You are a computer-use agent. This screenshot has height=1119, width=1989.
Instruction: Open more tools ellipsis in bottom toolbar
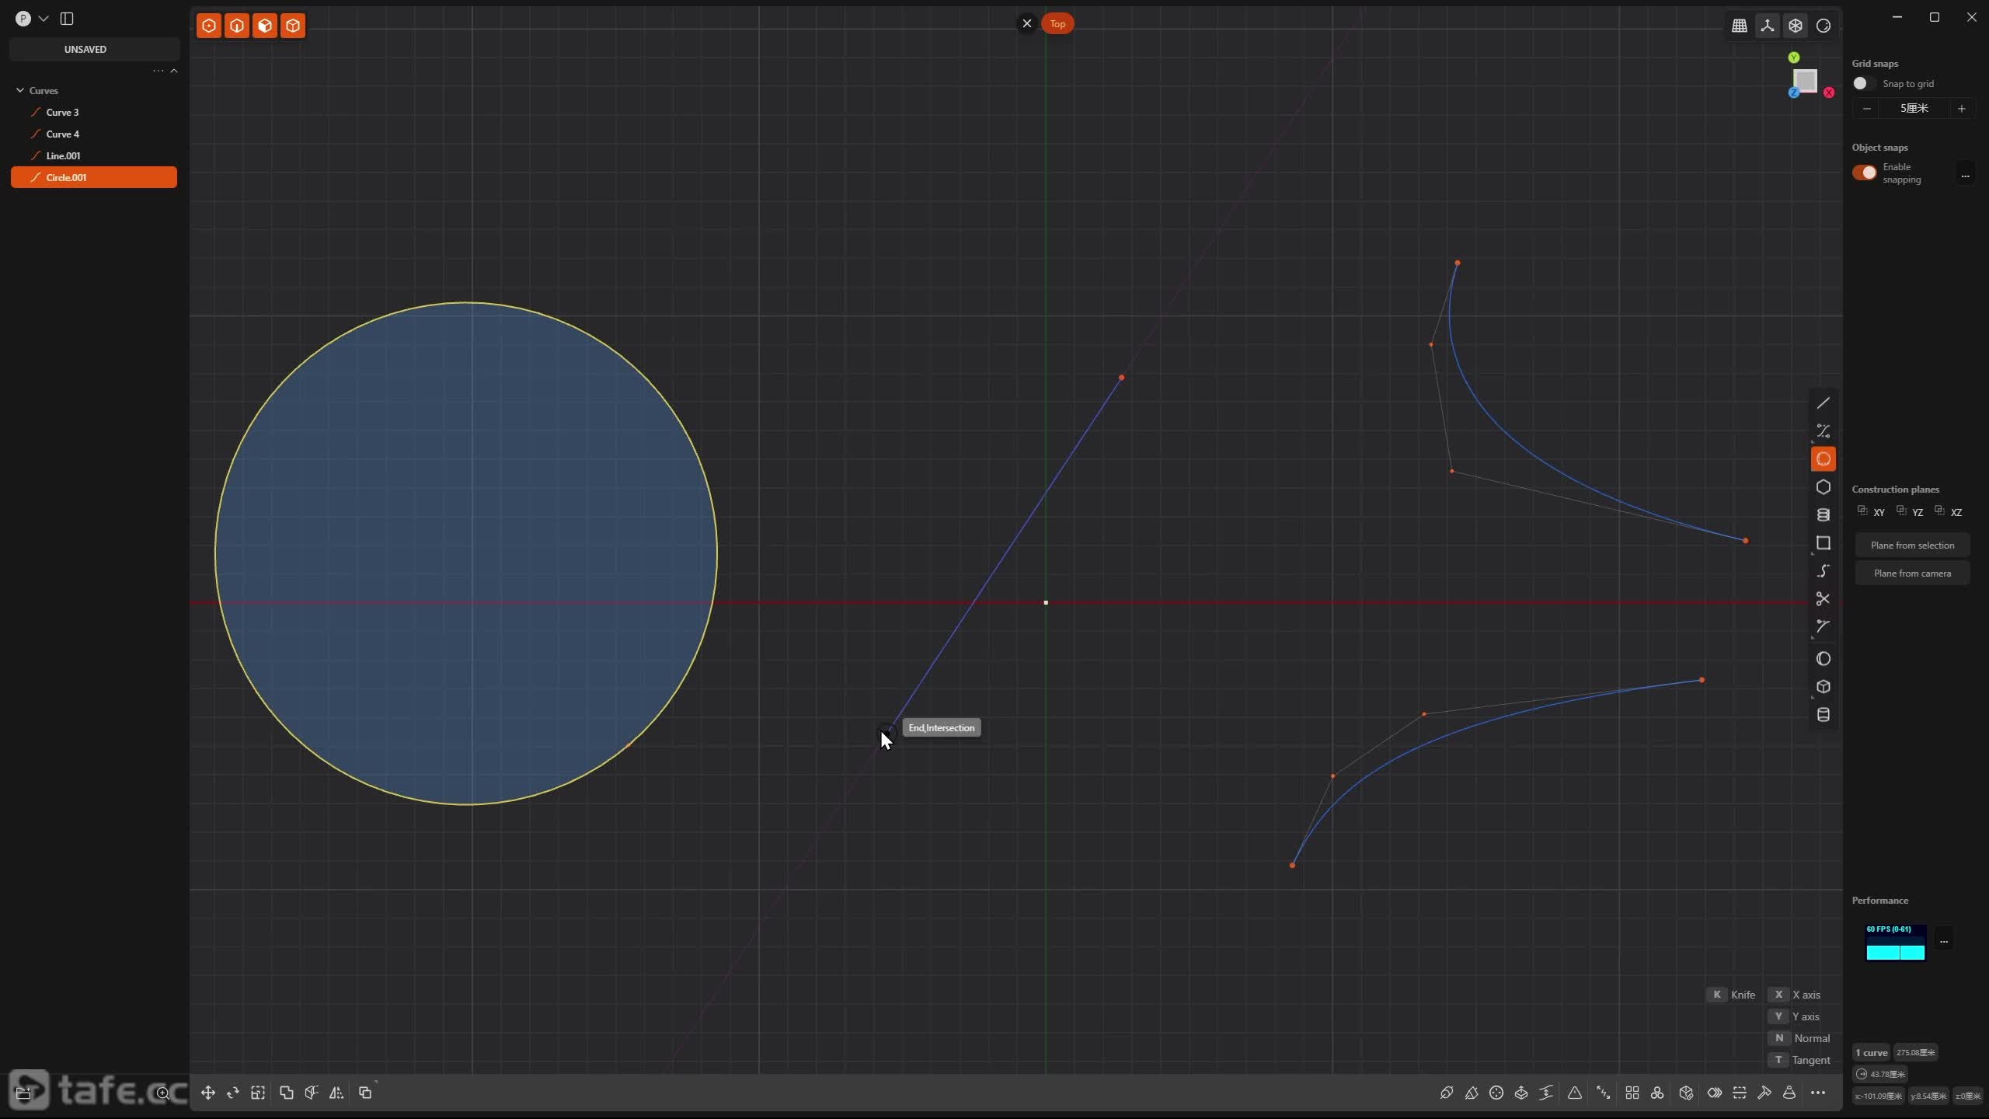click(1817, 1093)
